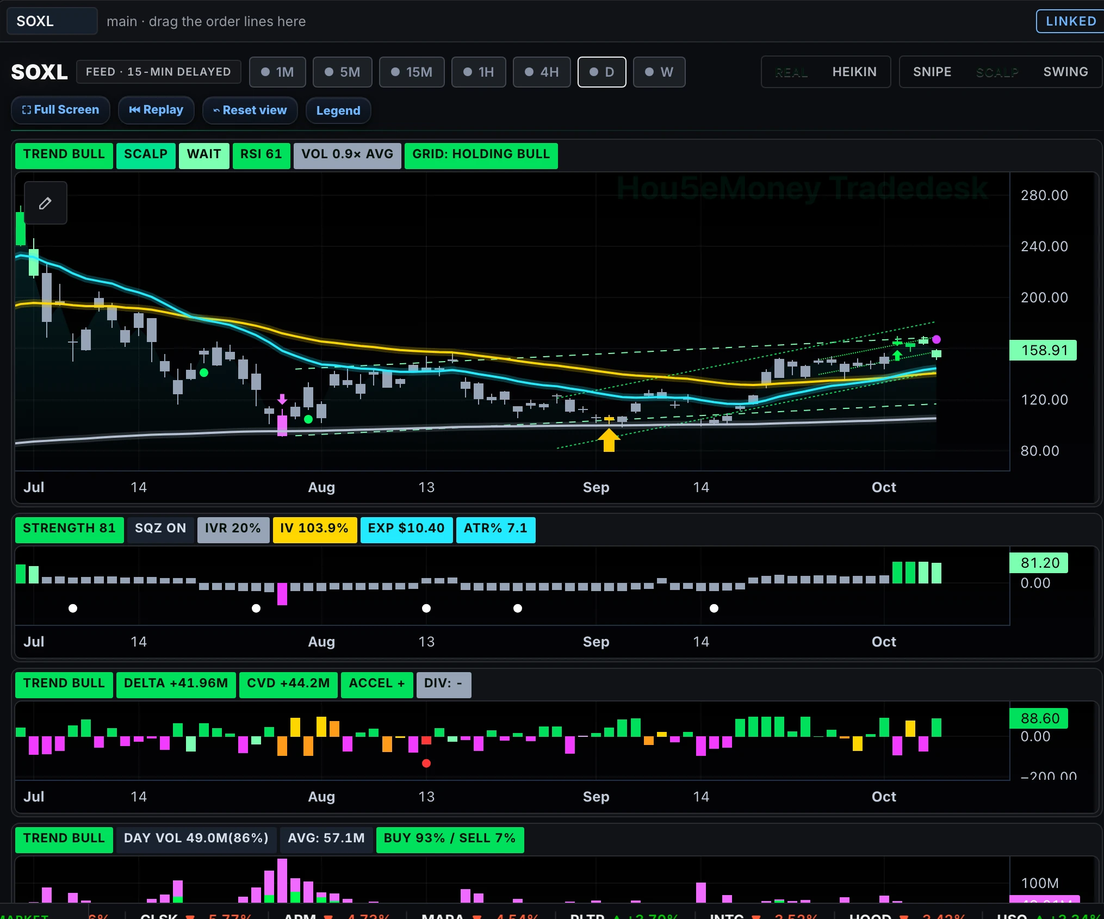The height and width of the screenshot is (919, 1104).
Task: Click the yellow up arrow signal marker
Action: tap(609, 440)
